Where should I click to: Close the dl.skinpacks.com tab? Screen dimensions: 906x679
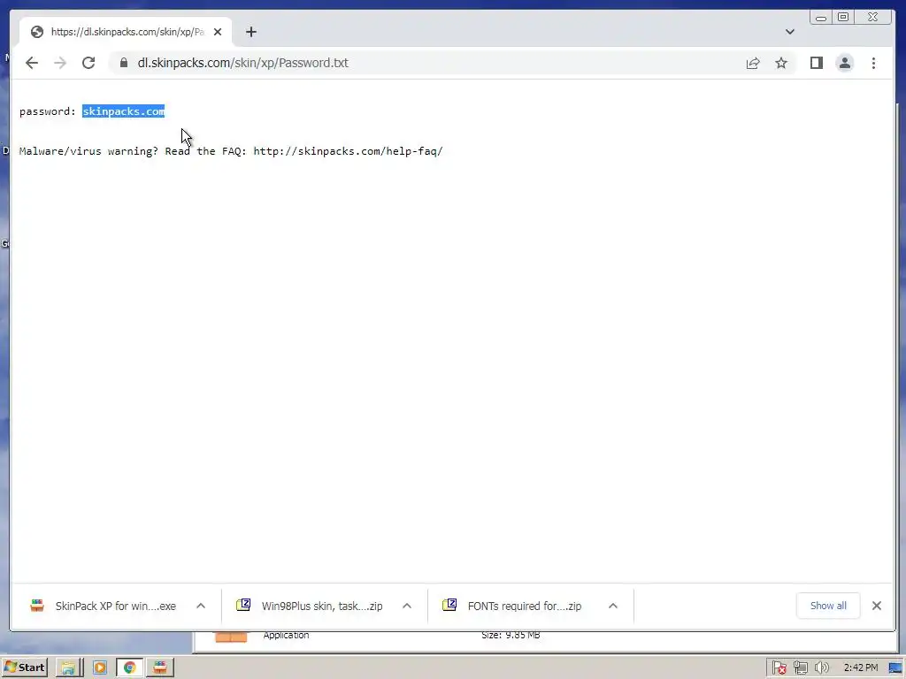(x=218, y=32)
